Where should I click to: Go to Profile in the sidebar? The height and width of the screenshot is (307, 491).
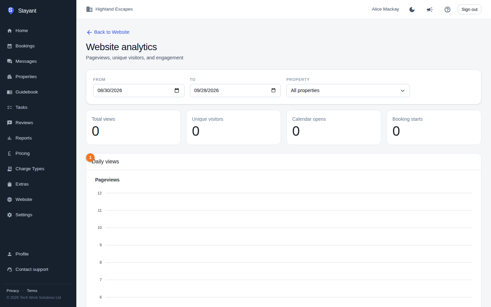point(38,254)
